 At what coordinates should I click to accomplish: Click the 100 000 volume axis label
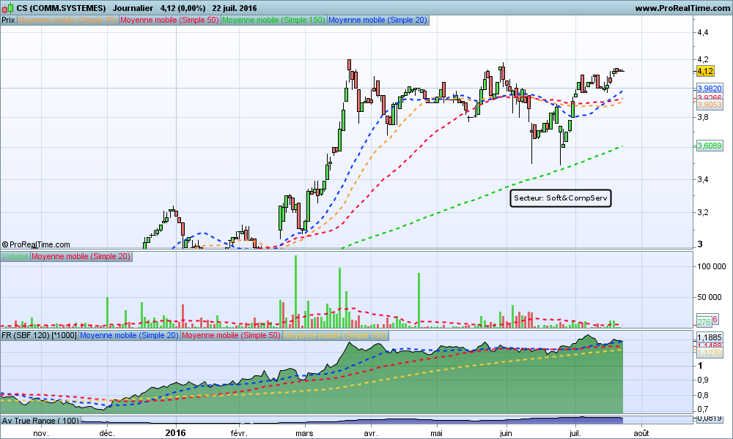(712, 266)
